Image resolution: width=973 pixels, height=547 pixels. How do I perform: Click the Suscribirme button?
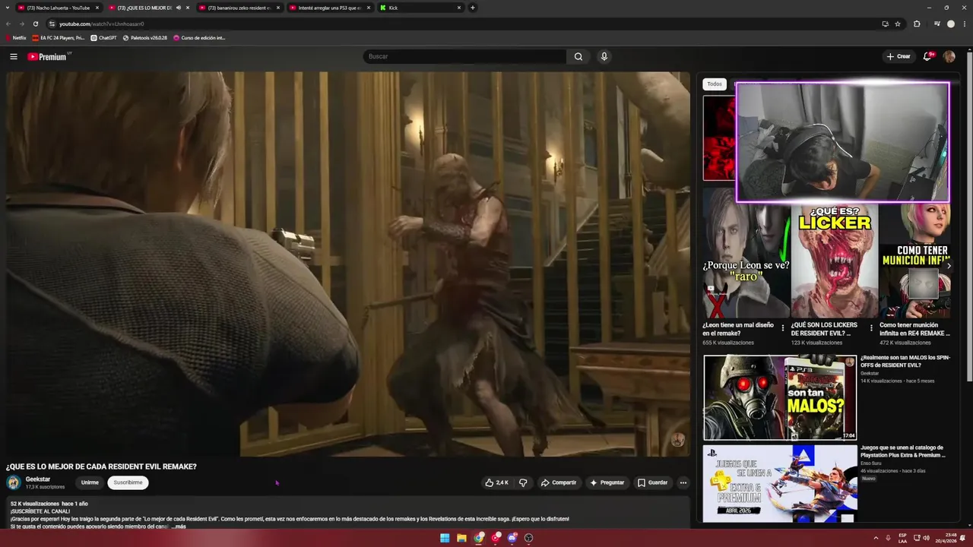[128, 482]
